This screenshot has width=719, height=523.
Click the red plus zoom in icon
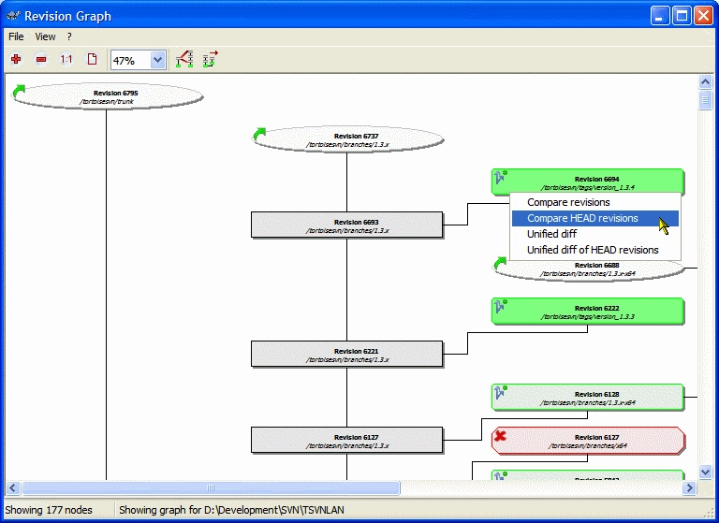pos(16,60)
